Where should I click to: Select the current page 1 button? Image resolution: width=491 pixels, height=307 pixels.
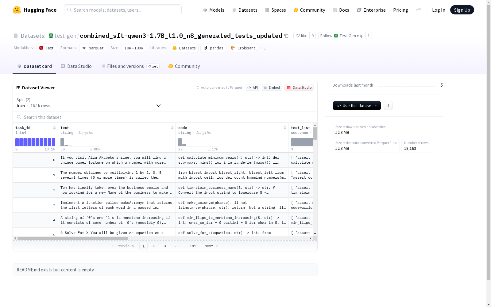point(143,246)
